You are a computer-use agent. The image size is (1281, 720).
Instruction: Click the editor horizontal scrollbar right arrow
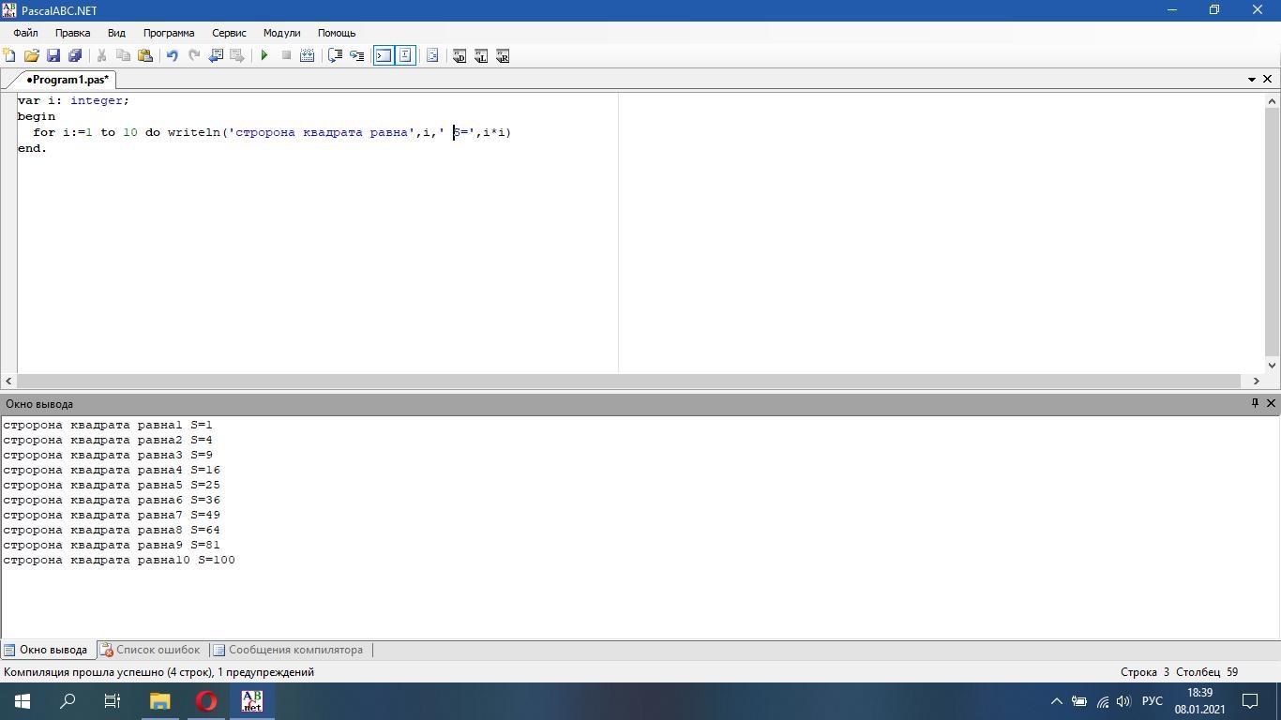click(x=1257, y=381)
